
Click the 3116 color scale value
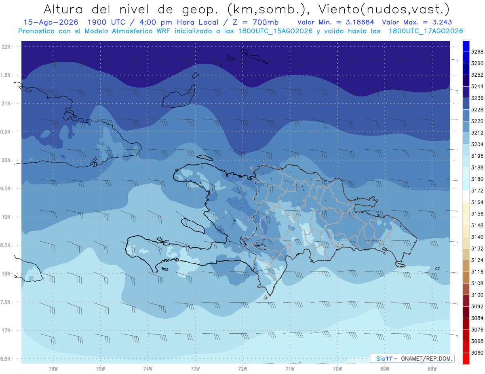coord(477,272)
